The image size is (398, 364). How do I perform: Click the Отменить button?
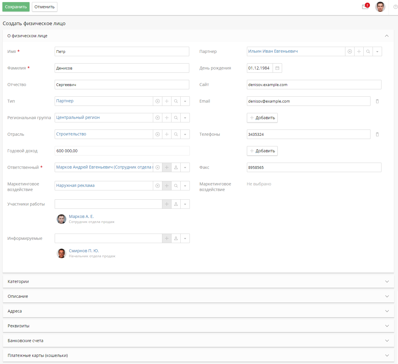[x=44, y=7]
